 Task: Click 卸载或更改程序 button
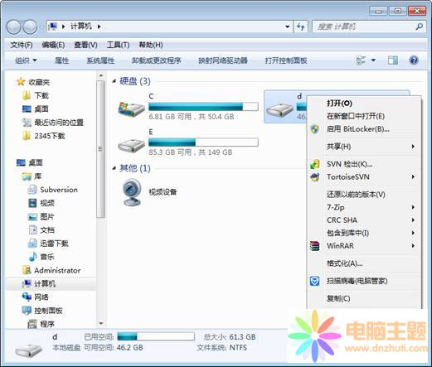tap(157, 60)
